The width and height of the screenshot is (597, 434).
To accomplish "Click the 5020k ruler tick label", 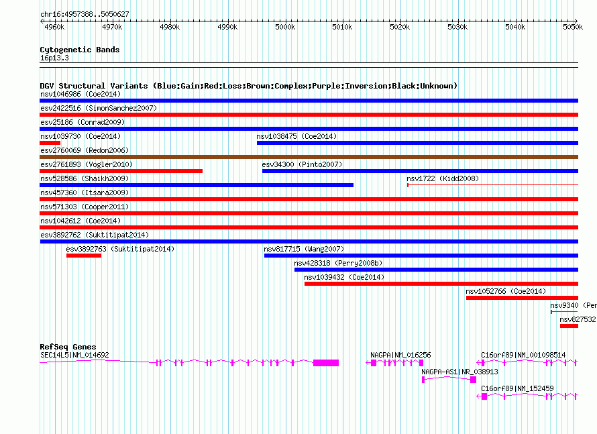I will 400,27.
